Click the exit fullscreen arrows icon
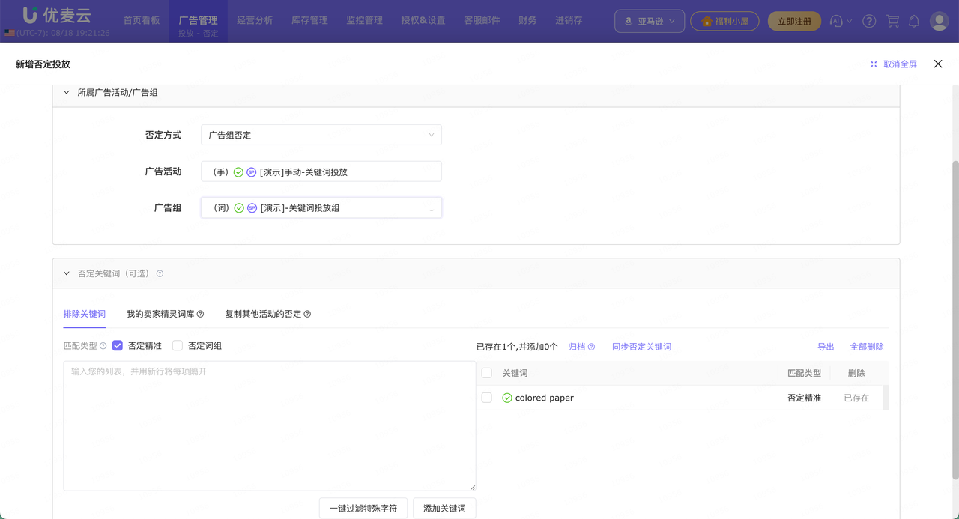Screen dimensions: 959x519 (874, 64)
